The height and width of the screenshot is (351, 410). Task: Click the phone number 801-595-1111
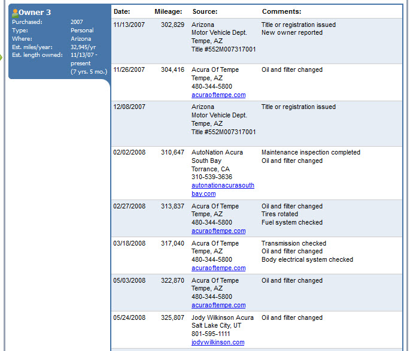click(x=212, y=334)
